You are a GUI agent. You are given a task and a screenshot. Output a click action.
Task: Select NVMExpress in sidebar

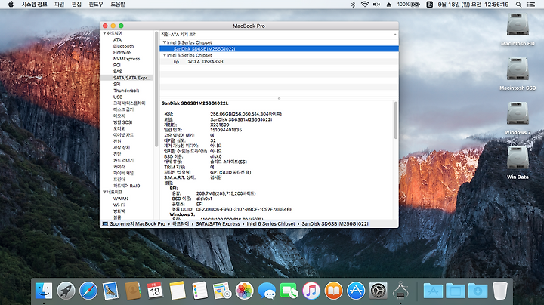click(126, 59)
